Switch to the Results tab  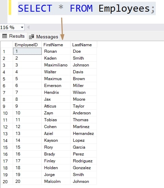click(13, 36)
